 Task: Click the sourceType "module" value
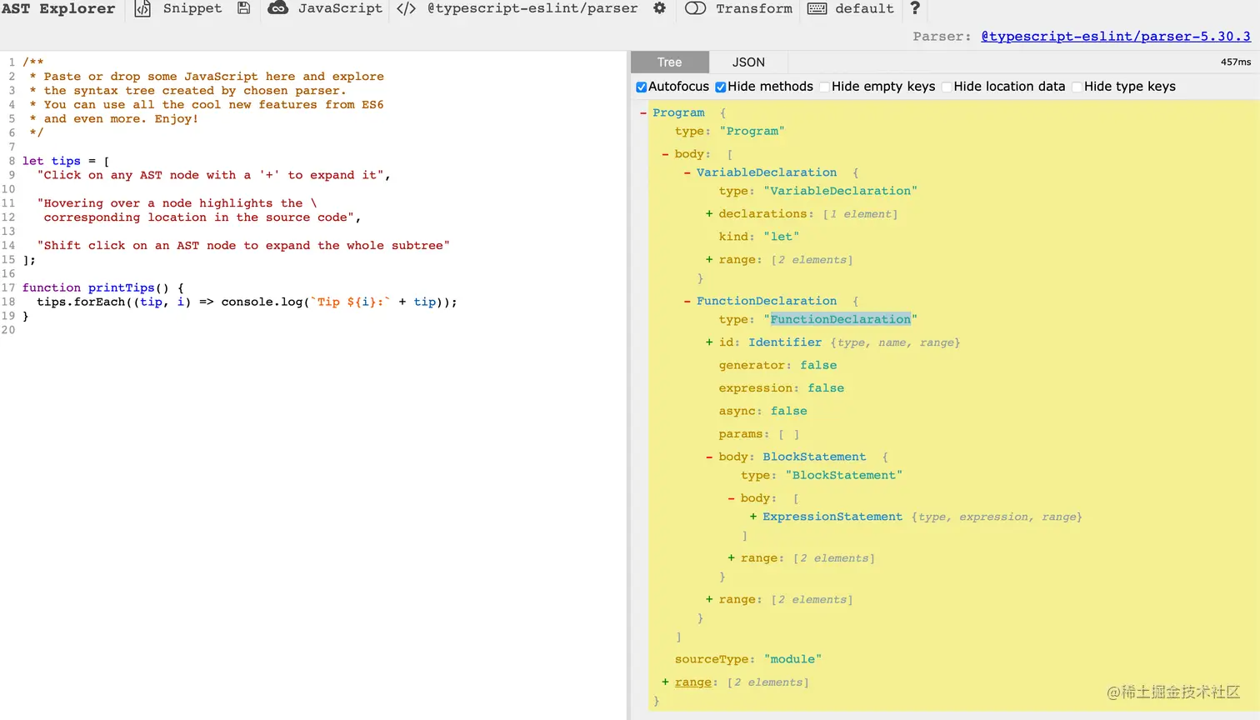[792, 659]
